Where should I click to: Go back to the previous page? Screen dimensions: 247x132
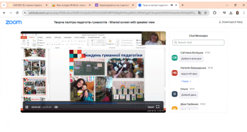pyautogui.click(x=4, y=13)
